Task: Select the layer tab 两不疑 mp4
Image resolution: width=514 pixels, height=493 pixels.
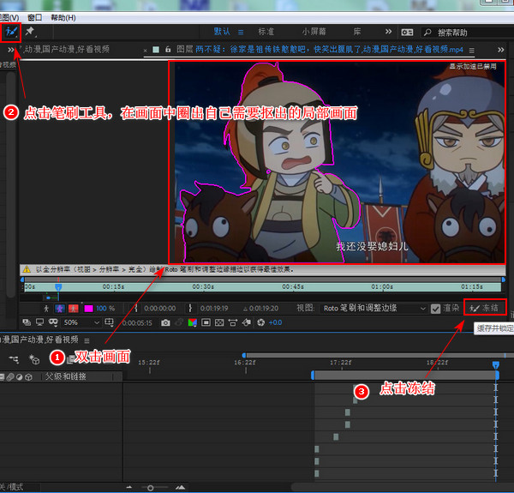Action: pos(320,50)
